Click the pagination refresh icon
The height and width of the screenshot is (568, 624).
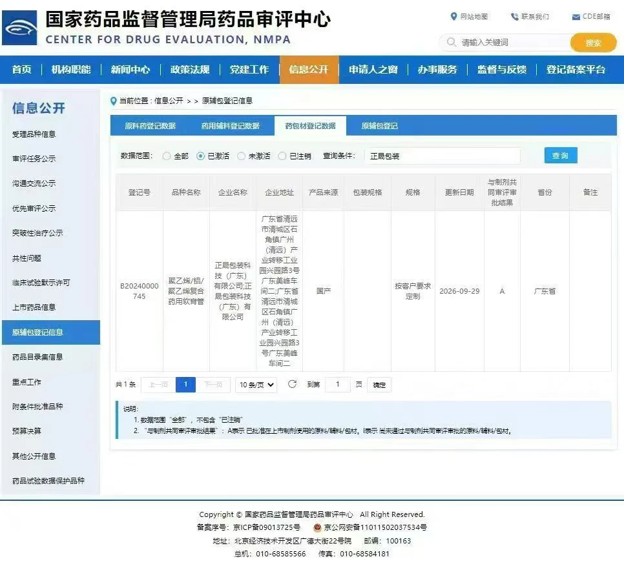(292, 384)
